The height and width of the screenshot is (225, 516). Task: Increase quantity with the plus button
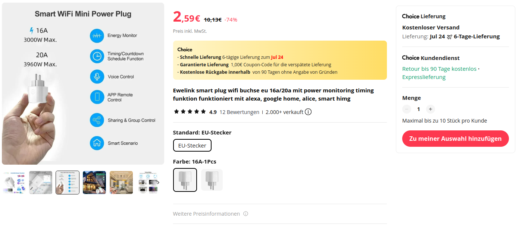click(430, 109)
